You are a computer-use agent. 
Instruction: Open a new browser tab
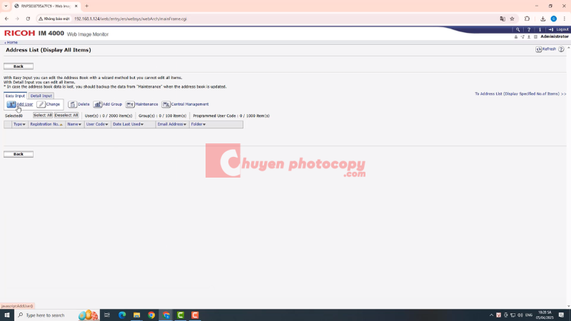[x=86, y=6]
